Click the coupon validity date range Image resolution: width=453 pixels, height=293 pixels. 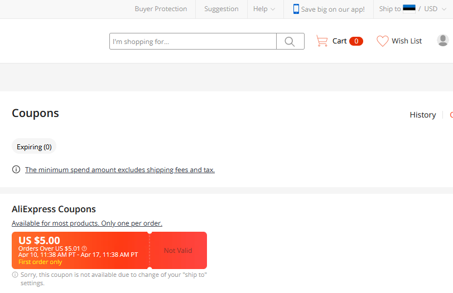78,255
